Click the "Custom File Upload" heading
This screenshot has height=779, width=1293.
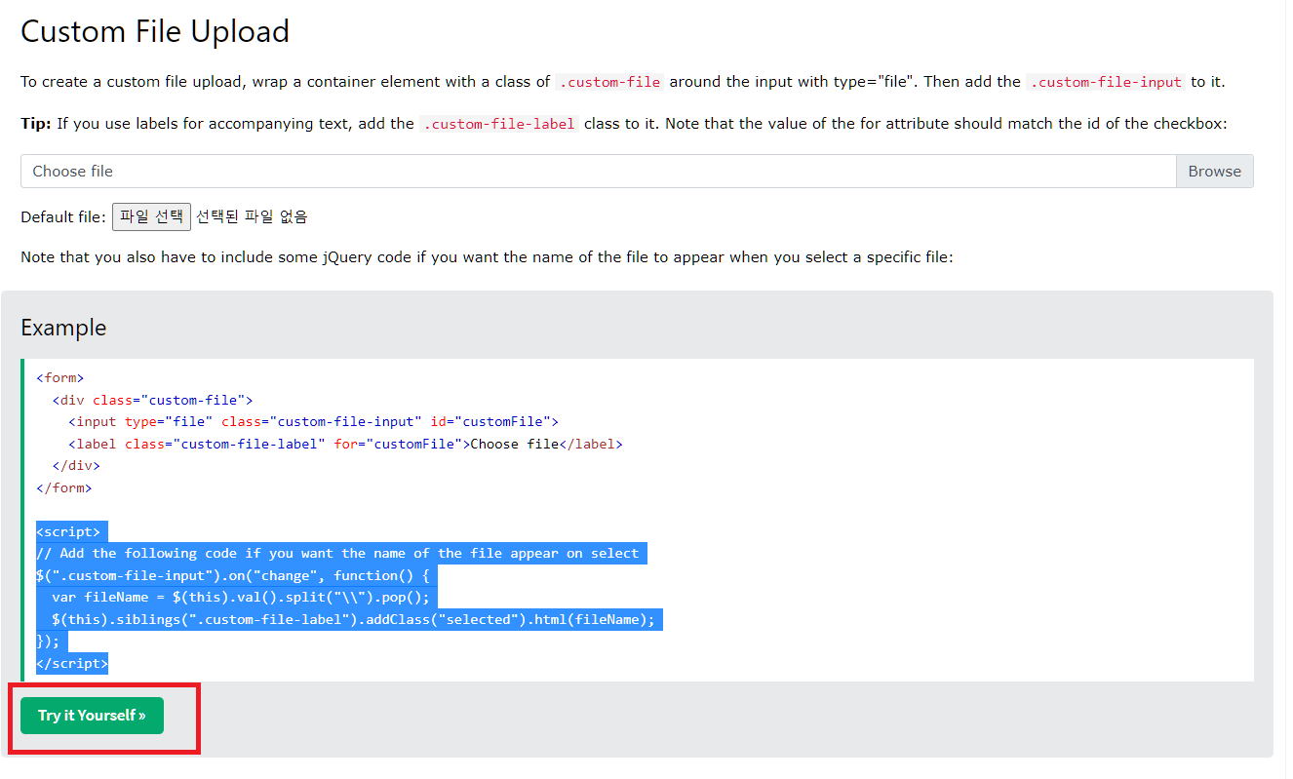point(155,31)
